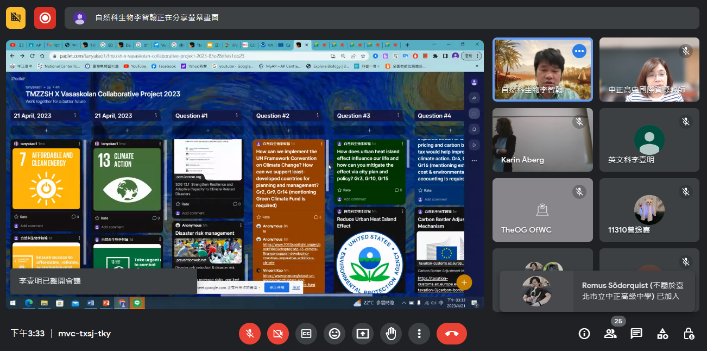
Task: Open the chat messages panel
Action: (636, 334)
